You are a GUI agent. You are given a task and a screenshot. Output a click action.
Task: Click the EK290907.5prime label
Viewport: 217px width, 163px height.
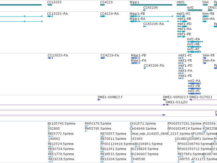tap(145, 154)
